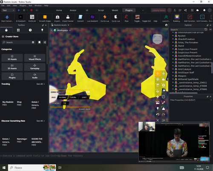Viewport: 213px width, 171px height.
Task: Open the File menu
Action: (x=3, y=6)
